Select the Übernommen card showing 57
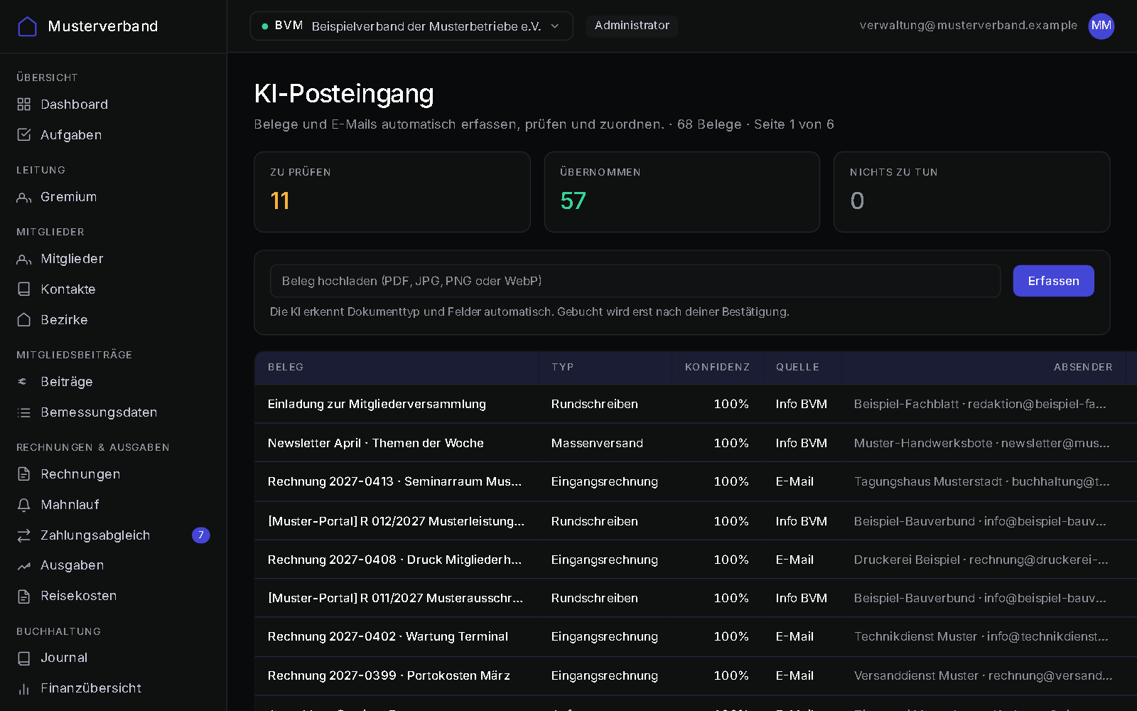Screen dimensions: 1137x711 (x=682, y=192)
